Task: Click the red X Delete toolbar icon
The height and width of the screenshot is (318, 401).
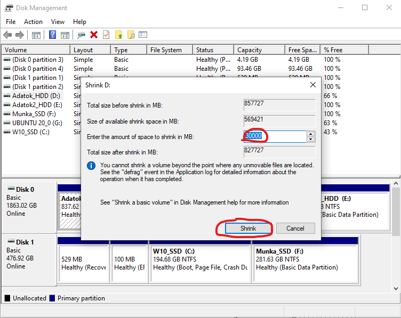Action: click(x=94, y=35)
